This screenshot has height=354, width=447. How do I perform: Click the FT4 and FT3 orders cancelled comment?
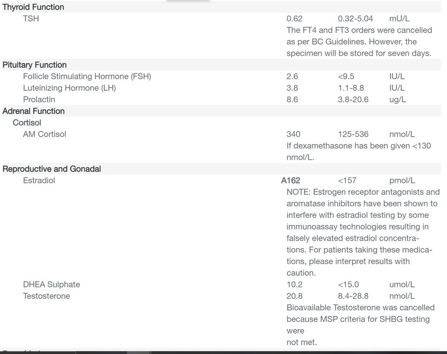pyautogui.click(x=359, y=42)
